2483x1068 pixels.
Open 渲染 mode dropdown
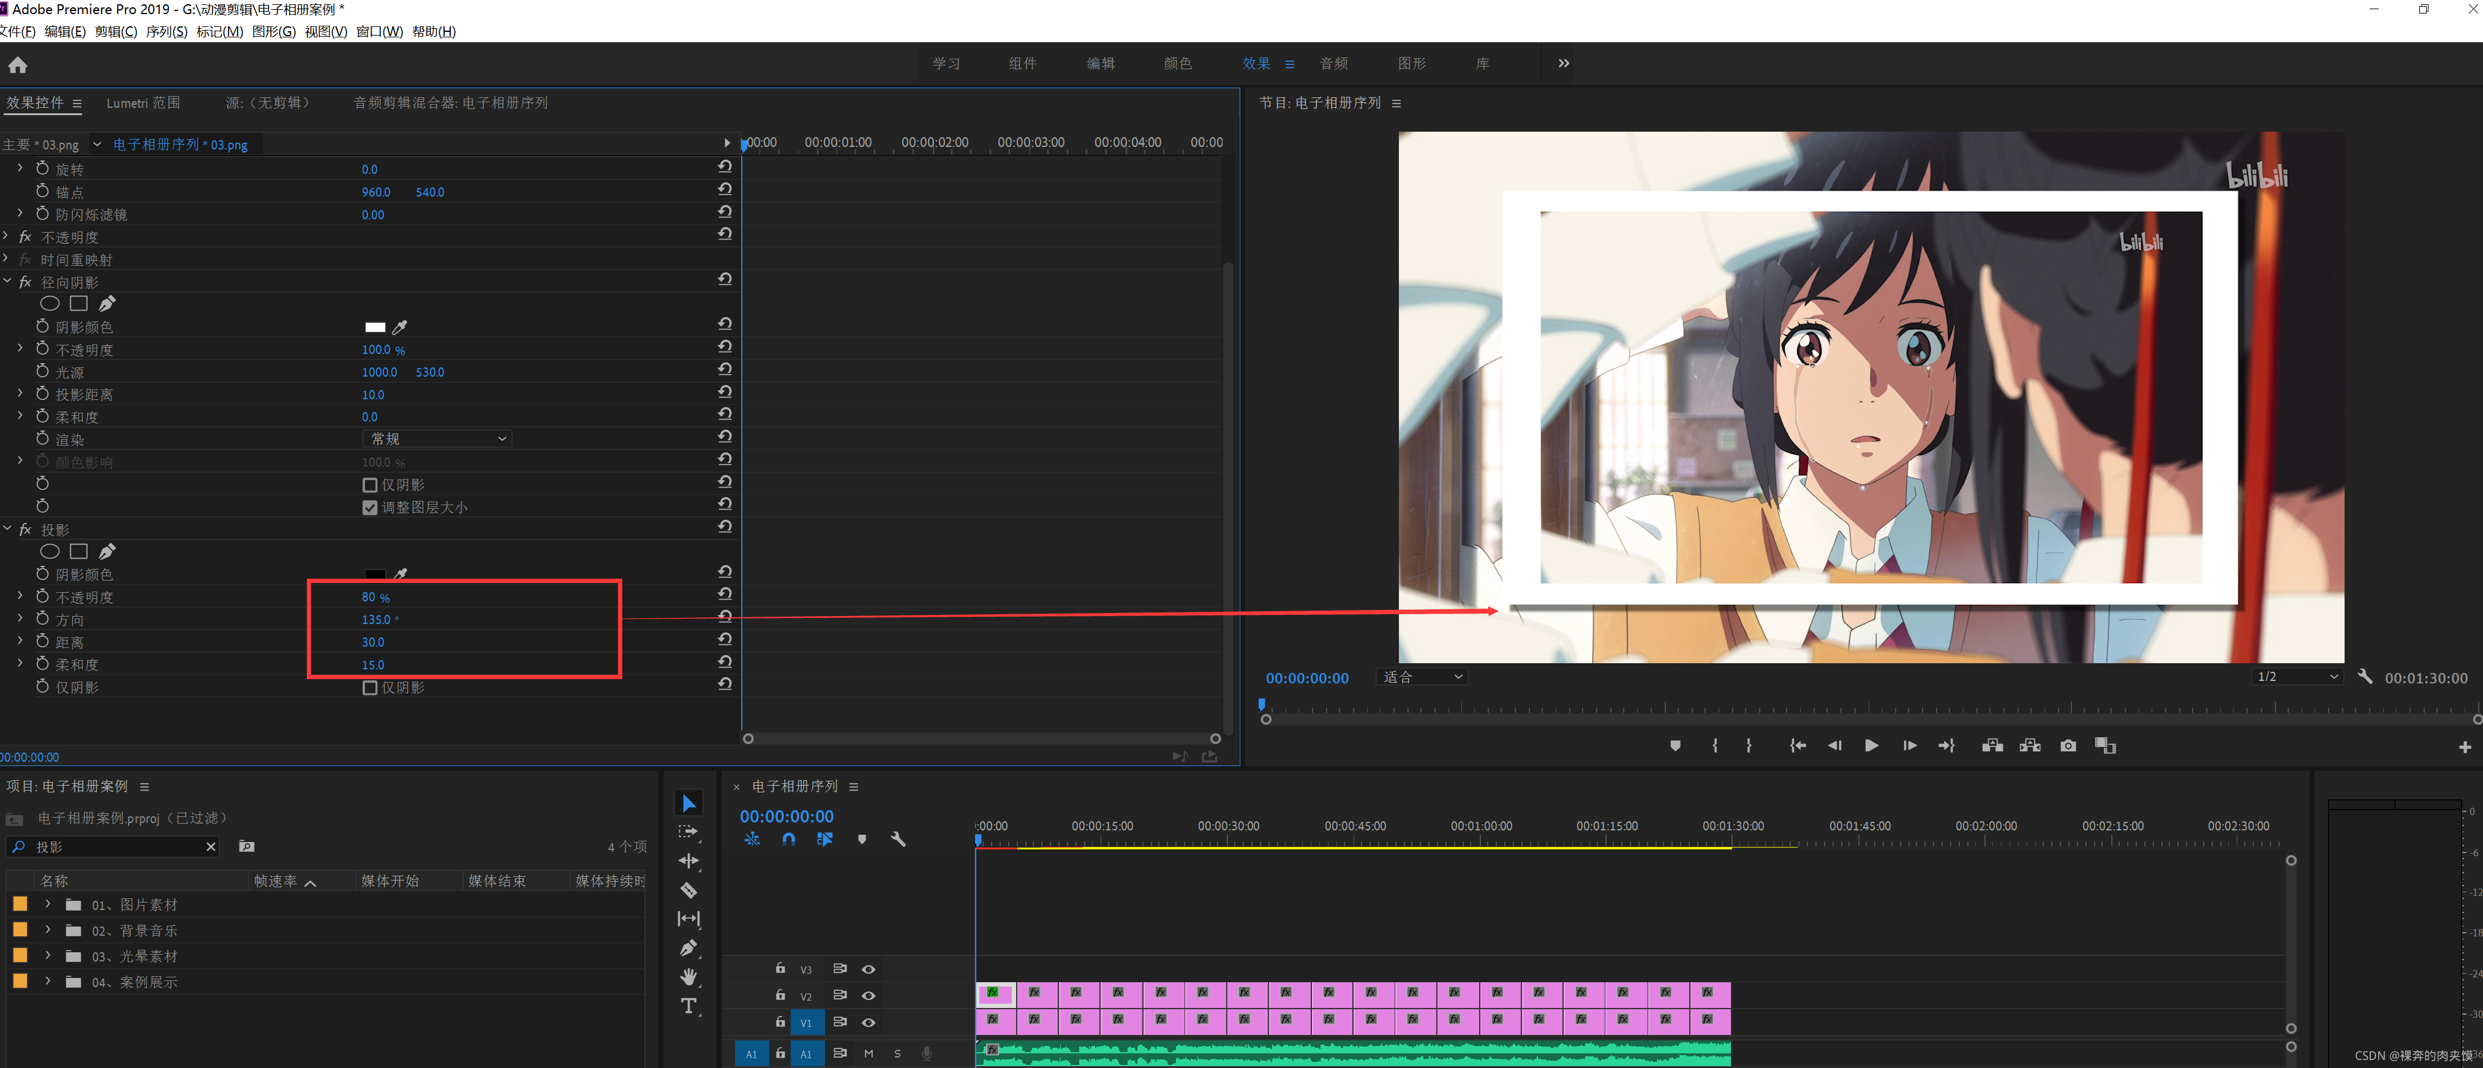[x=437, y=440]
